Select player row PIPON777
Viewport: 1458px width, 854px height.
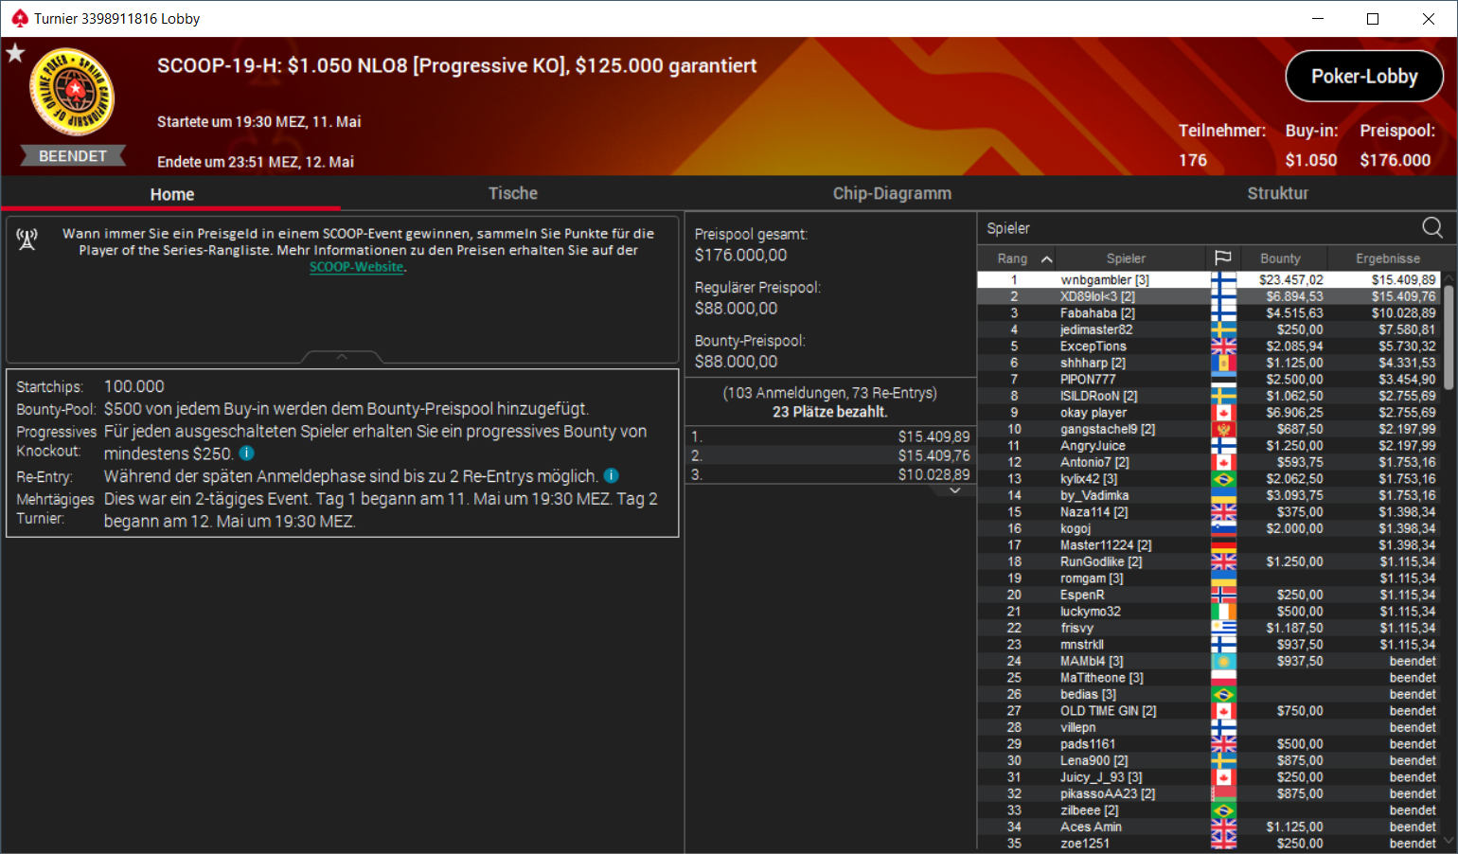[x=1209, y=380]
